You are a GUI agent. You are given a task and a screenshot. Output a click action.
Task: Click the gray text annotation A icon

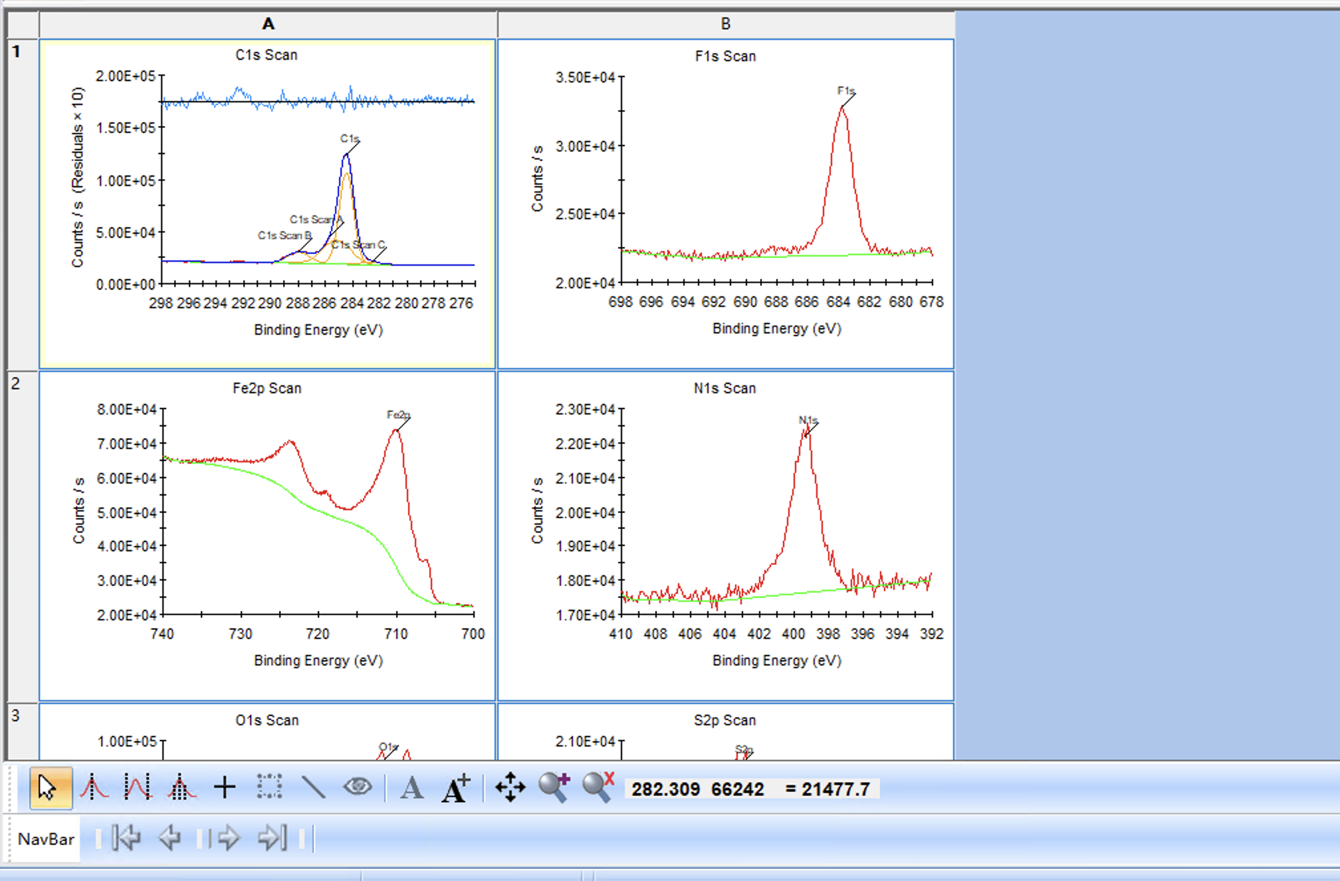pos(411,789)
